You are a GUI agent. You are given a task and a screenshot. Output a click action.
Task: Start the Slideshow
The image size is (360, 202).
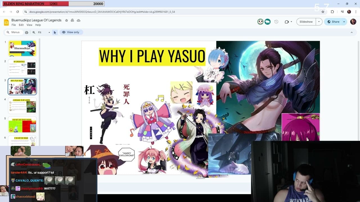pos(306,22)
